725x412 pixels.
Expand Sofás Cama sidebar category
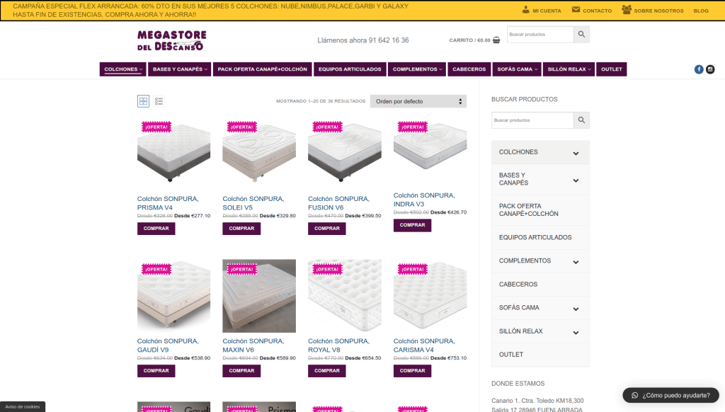576,309
